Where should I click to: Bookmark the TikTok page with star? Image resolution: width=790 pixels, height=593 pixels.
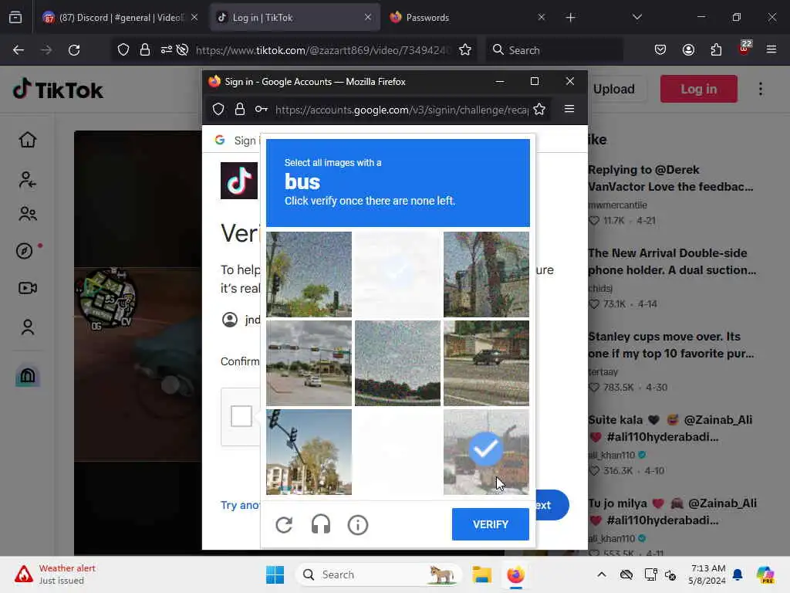[x=465, y=50]
